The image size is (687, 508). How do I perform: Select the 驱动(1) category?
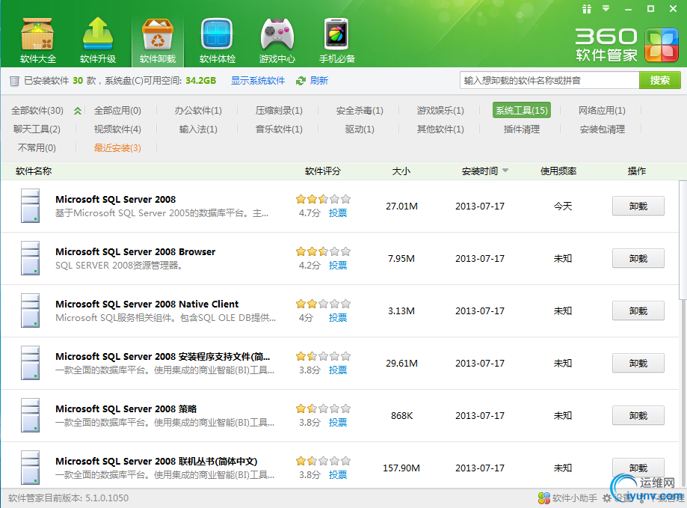click(360, 129)
